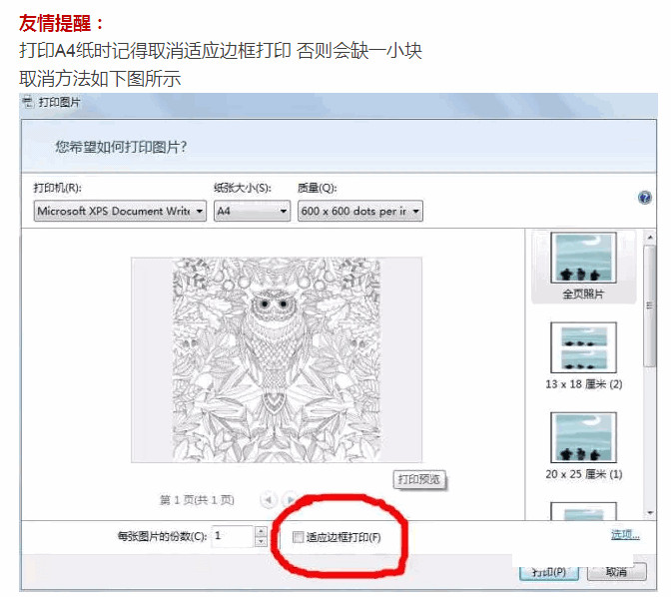The image size is (671, 597).
Task: Open the 选项... link
Action: (625, 534)
